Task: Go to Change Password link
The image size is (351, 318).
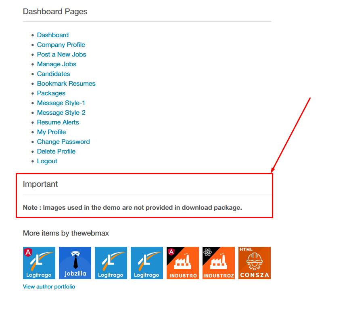Action: tap(63, 141)
